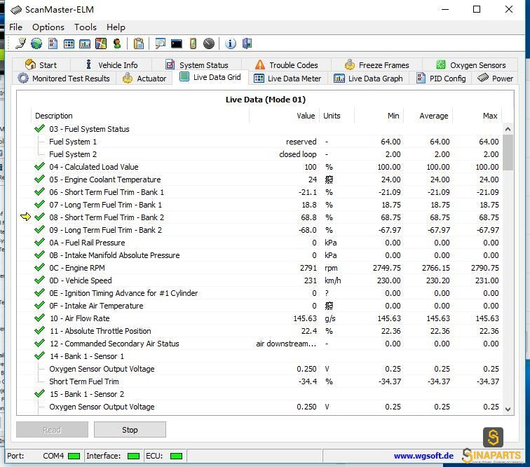
Task: Switch to the Live Data Graph tab
Action: click(x=368, y=79)
